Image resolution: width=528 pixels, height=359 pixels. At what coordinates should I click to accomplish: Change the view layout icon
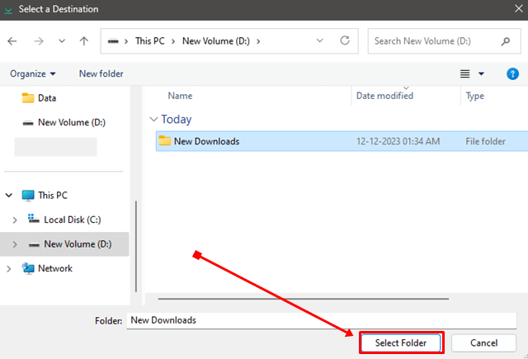point(464,73)
